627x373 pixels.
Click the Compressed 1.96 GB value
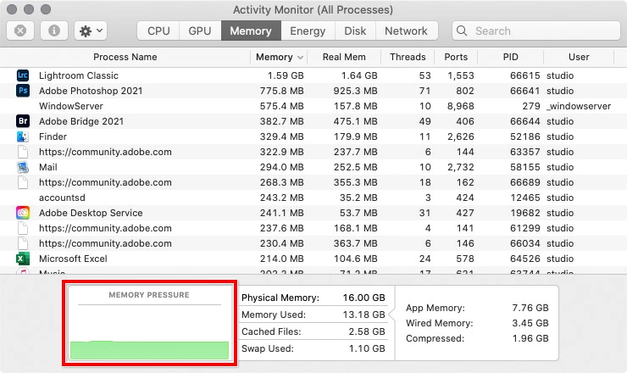tap(530, 338)
